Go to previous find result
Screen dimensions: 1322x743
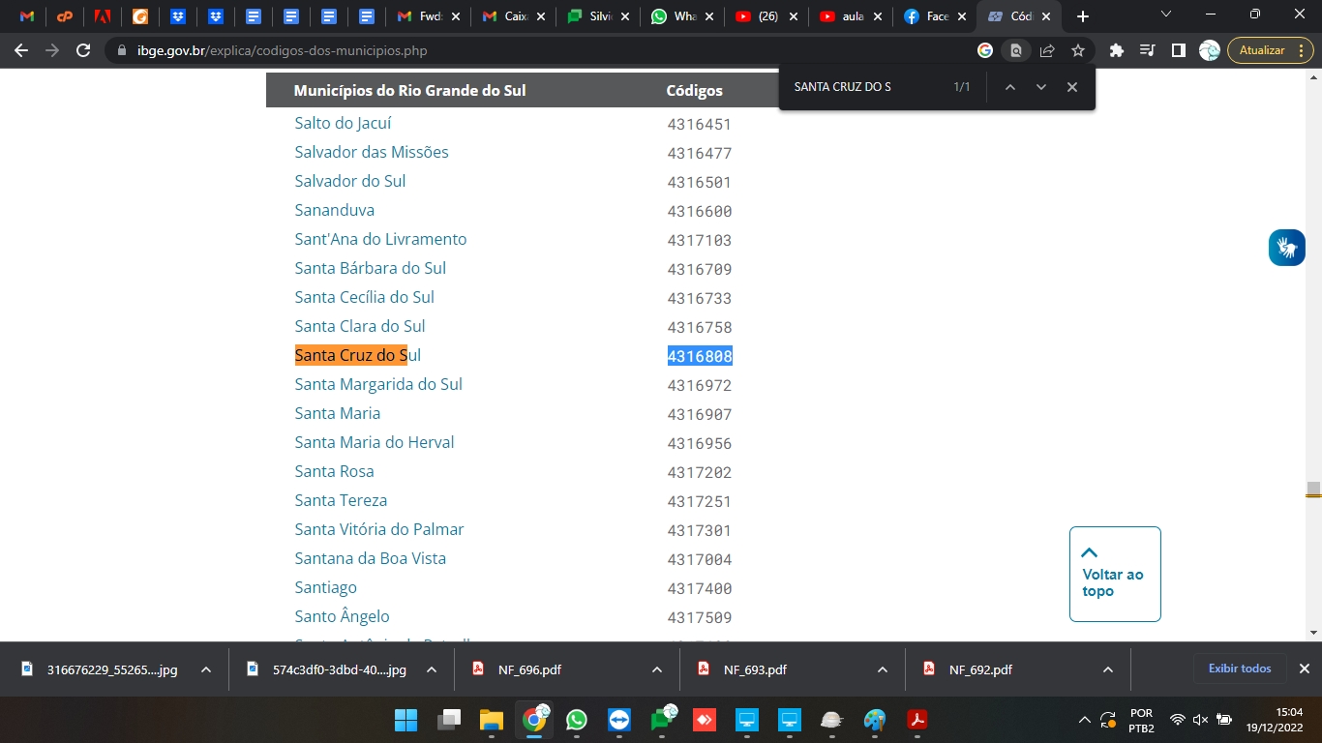[1009, 87]
